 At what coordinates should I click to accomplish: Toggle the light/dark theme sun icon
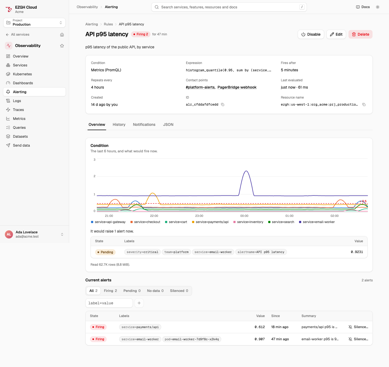point(378,7)
